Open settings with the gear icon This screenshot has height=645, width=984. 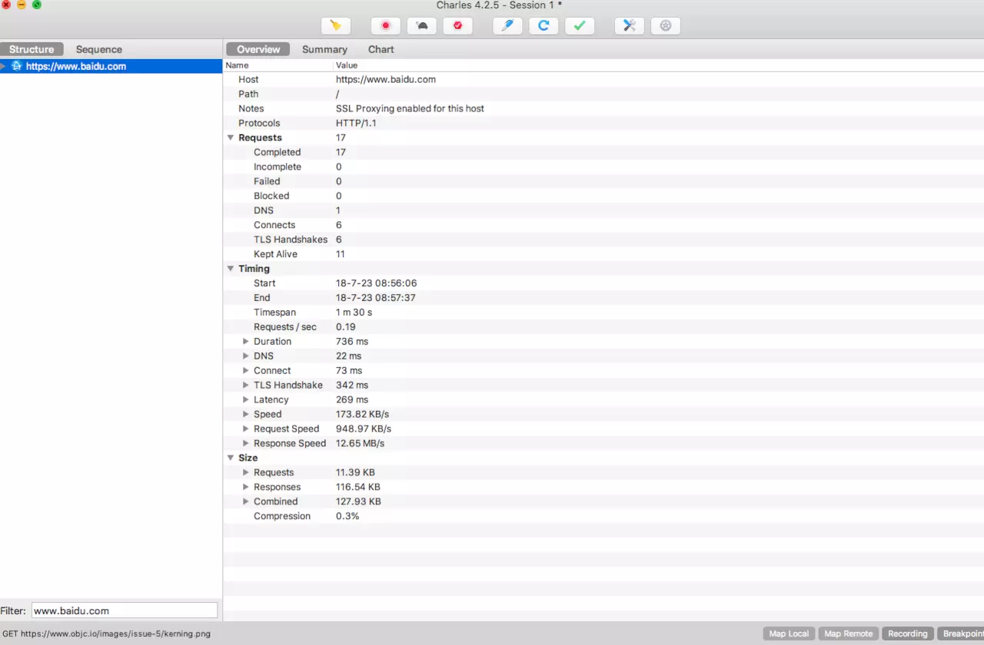coord(666,25)
